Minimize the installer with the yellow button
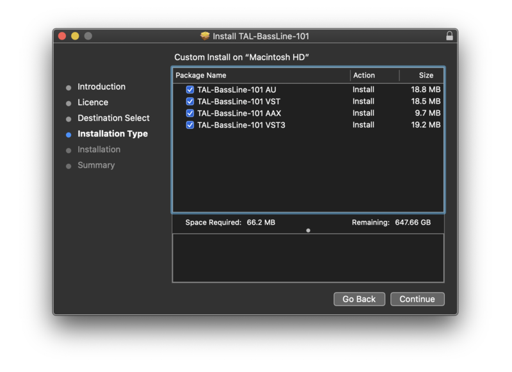This screenshot has width=512, height=372. tap(75, 36)
